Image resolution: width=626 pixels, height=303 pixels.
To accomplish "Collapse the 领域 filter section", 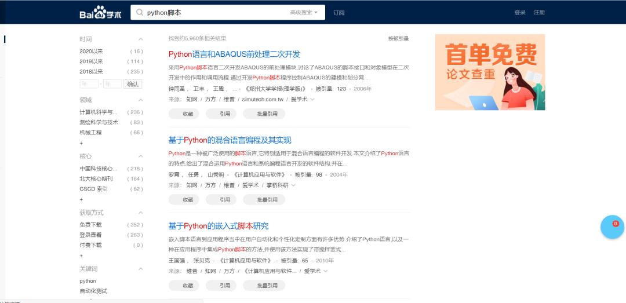I will click(x=140, y=100).
